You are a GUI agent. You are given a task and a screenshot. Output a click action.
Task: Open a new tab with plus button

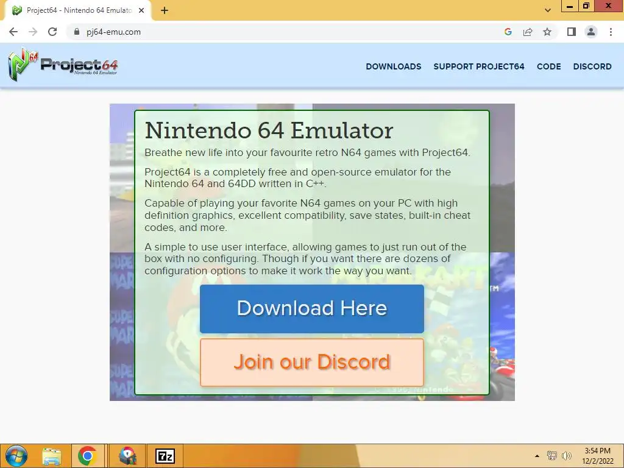pyautogui.click(x=165, y=10)
